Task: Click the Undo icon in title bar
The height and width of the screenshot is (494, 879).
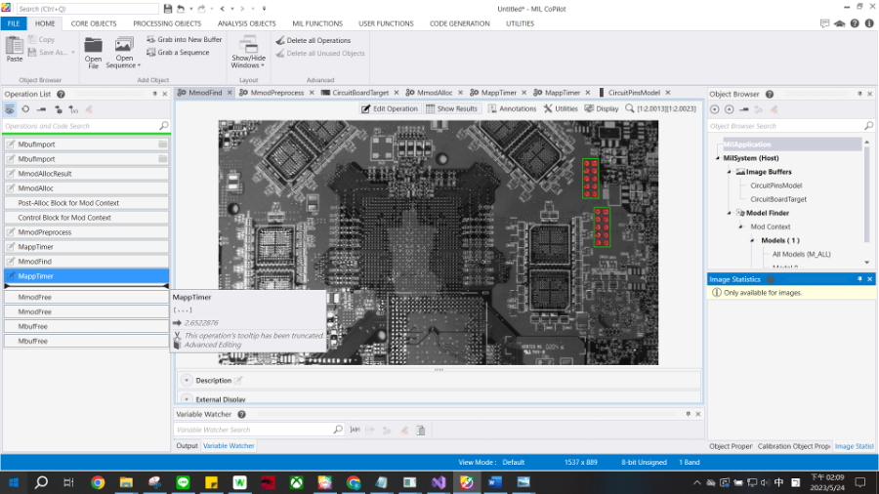Action: pyautogui.click(x=181, y=9)
